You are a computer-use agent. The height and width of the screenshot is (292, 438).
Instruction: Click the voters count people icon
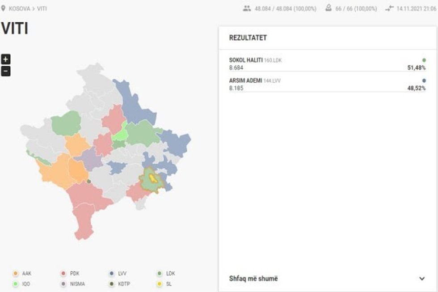247,8
